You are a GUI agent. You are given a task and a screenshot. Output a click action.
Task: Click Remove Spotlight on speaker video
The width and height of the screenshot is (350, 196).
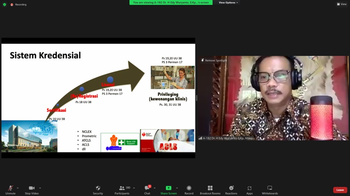(214, 60)
